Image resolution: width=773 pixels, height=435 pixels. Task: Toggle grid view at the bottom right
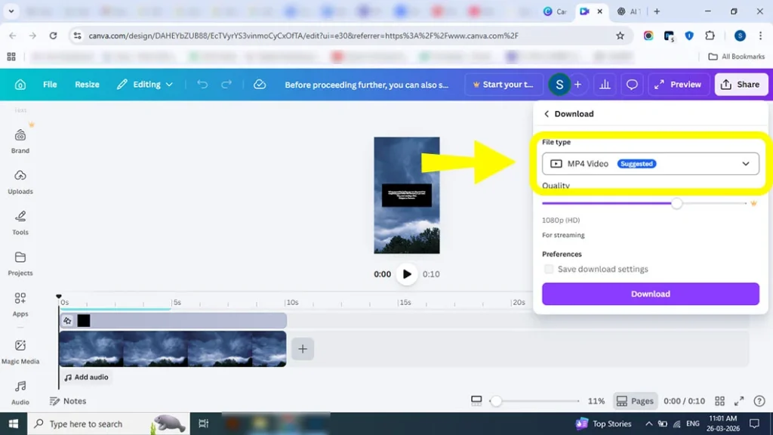point(719,401)
